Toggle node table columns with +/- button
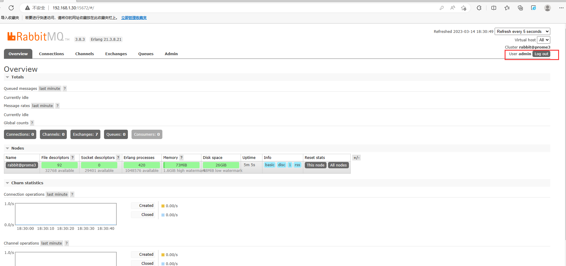Screen dimensions: 566x266 (356, 157)
